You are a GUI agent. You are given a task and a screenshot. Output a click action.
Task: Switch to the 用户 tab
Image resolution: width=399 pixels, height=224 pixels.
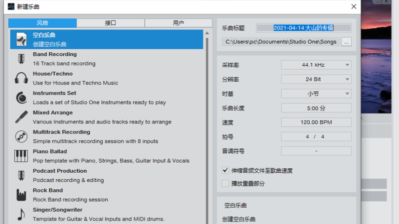click(178, 23)
